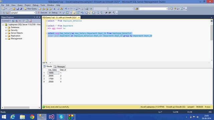Switch to the Messages tab
The image size is (214, 120).
coord(60,67)
